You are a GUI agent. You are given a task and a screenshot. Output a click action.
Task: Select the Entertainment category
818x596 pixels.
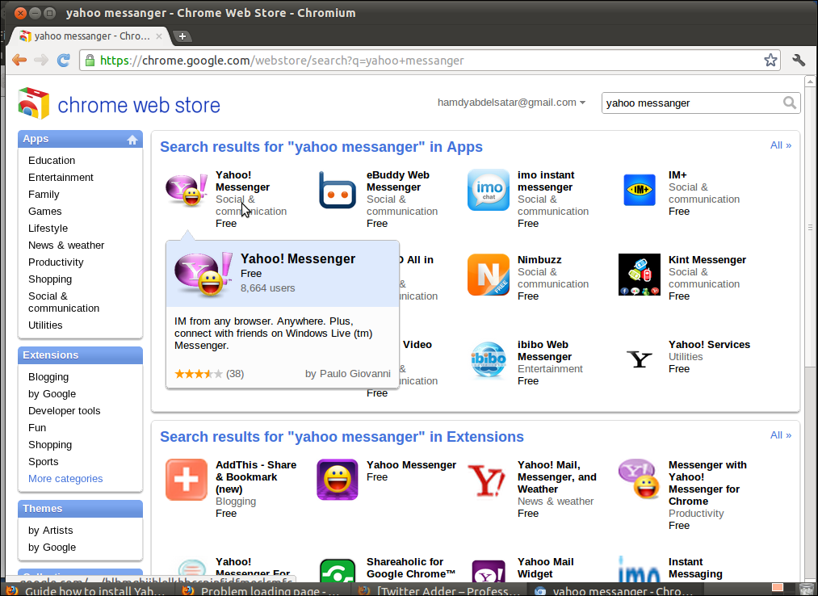tap(61, 178)
